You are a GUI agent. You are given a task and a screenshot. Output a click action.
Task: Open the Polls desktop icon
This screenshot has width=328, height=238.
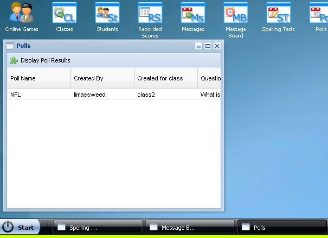[x=320, y=15]
